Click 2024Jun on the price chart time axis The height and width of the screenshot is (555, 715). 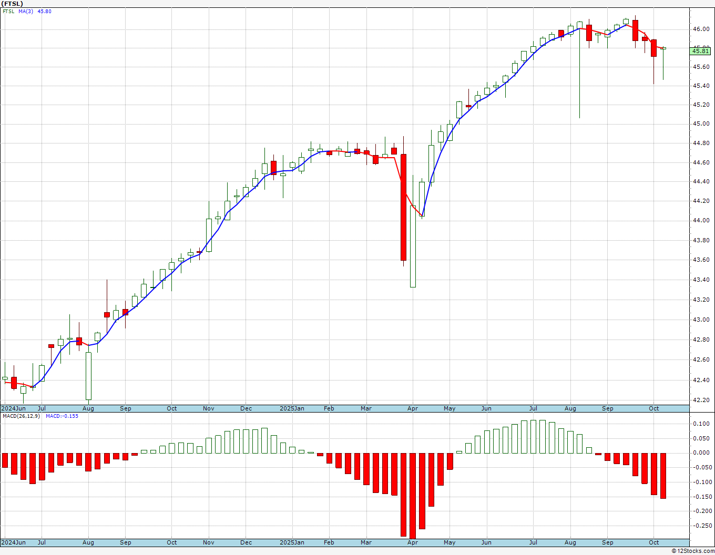tap(13, 408)
